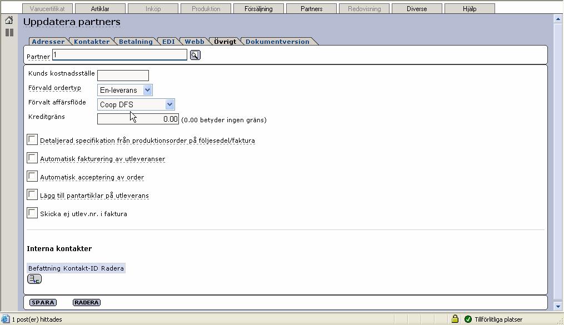
Task: Click the Internet Explorer page icon in status bar
Action: pos(6,319)
